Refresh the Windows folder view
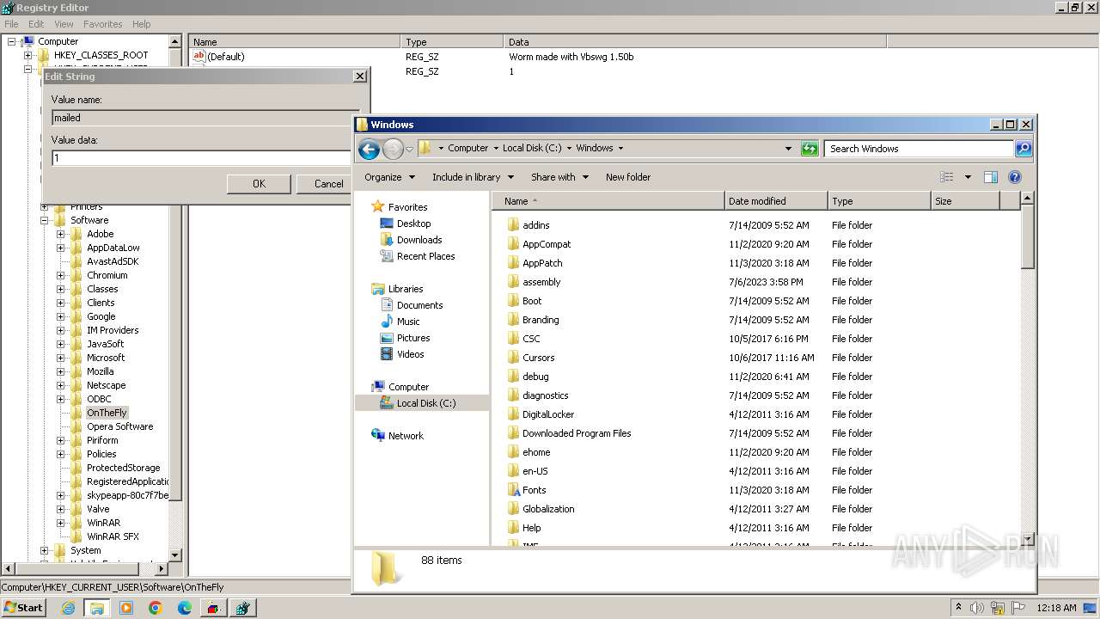The width and height of the screenshot is (1100, 619). (x=810, y=149)
